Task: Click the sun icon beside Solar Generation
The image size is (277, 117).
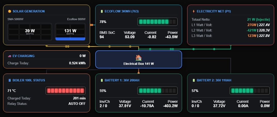Action: coord(10,11)
